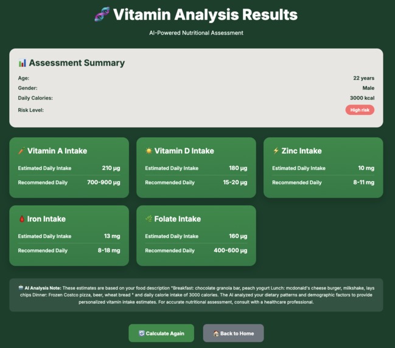The width and height of the screenshot is (395, 348).
Task: Click the Daily Calories: label
Action: point(35,98)
